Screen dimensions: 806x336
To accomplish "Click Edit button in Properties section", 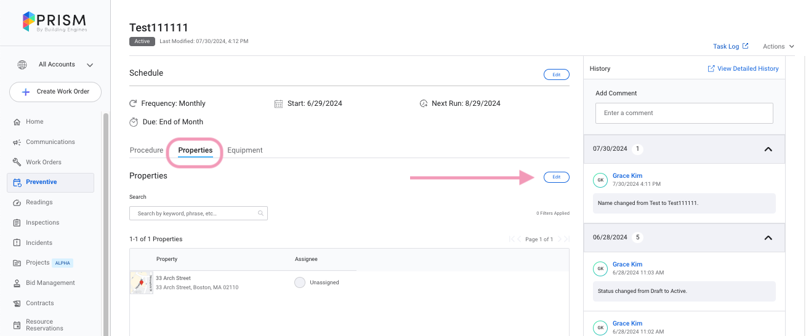I will click(x=556, y=177).
